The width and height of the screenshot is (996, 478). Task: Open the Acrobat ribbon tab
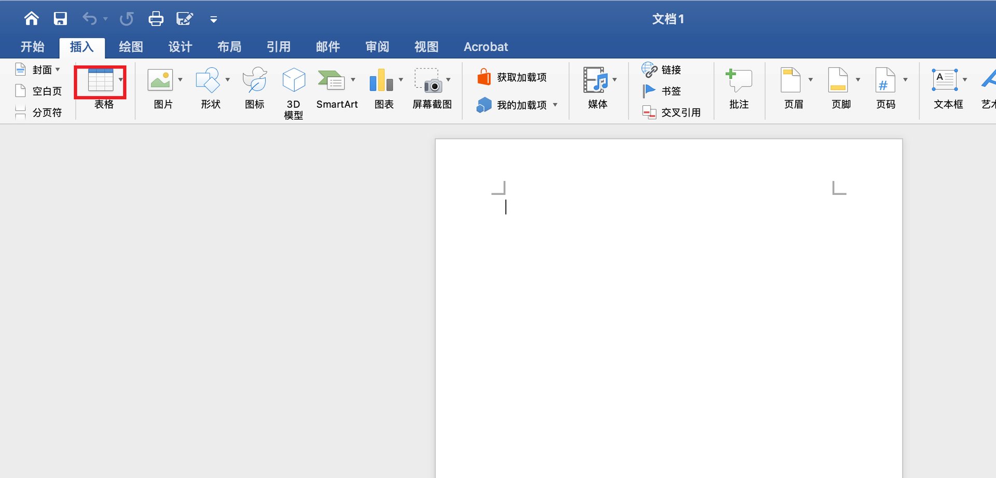point(486,47)
